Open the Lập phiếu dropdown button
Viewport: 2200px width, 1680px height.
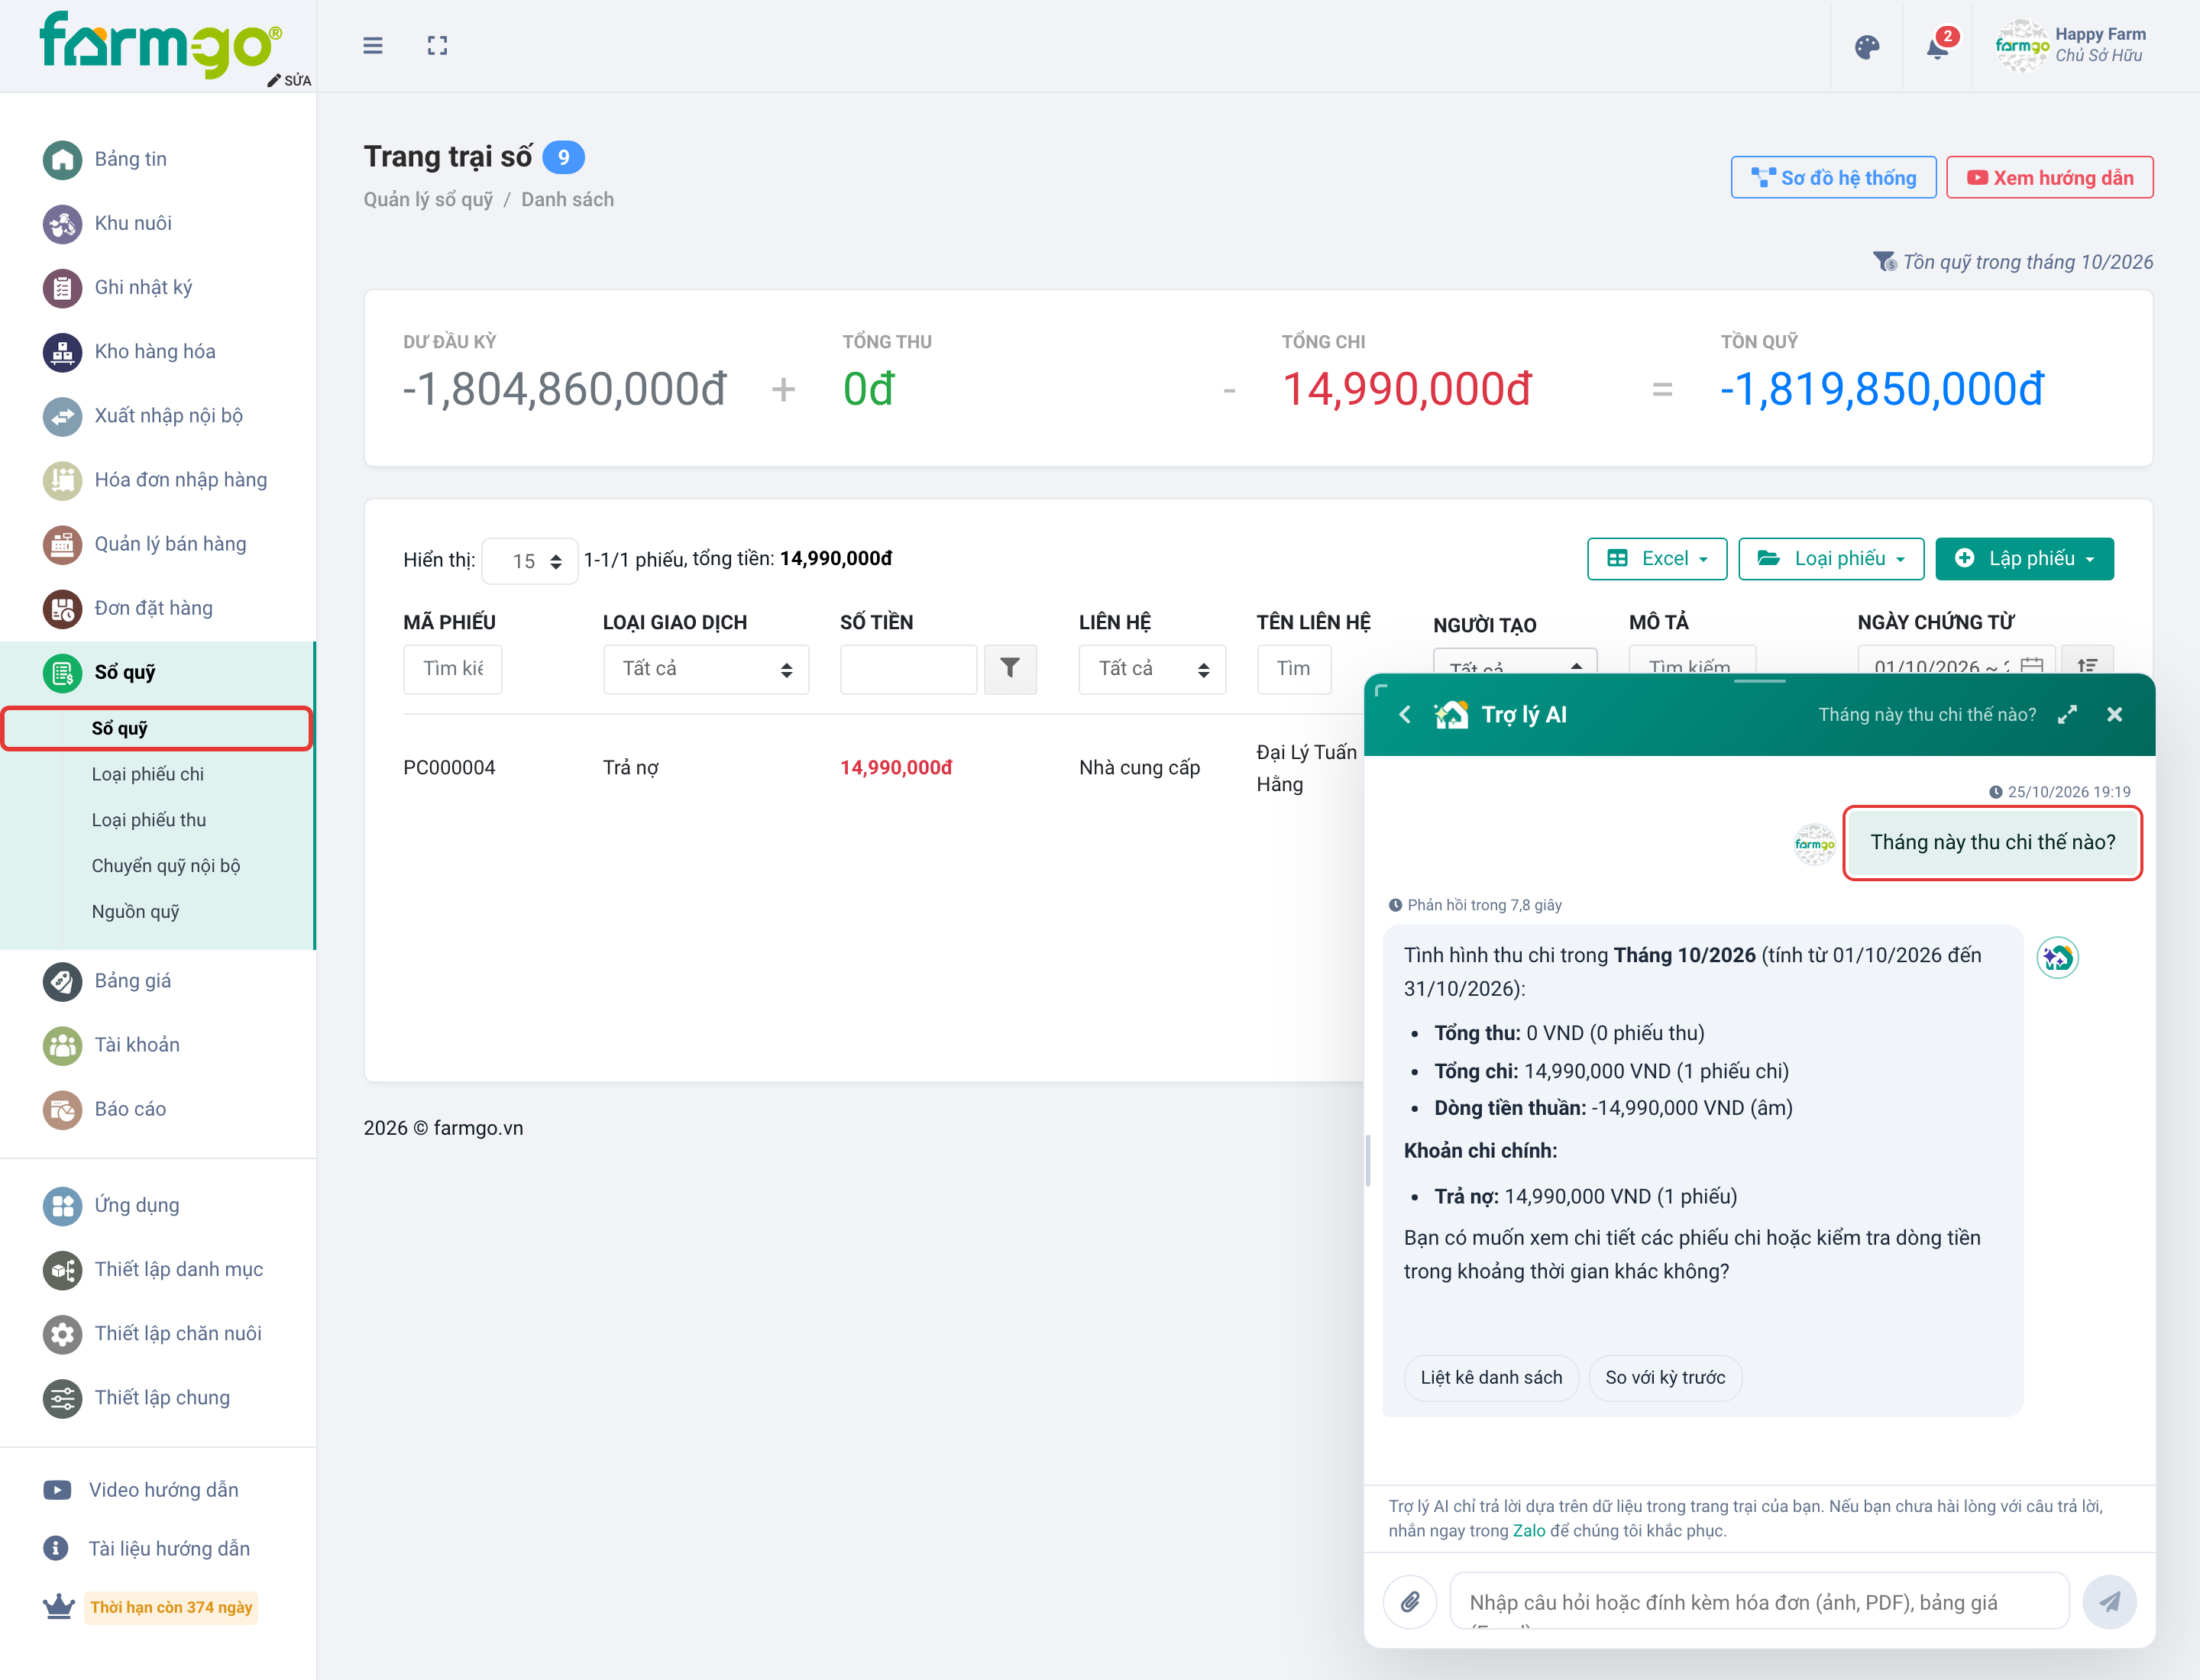pos(2025,558)
